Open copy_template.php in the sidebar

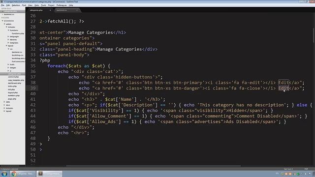pyautogui.click(x=16, y=80)
